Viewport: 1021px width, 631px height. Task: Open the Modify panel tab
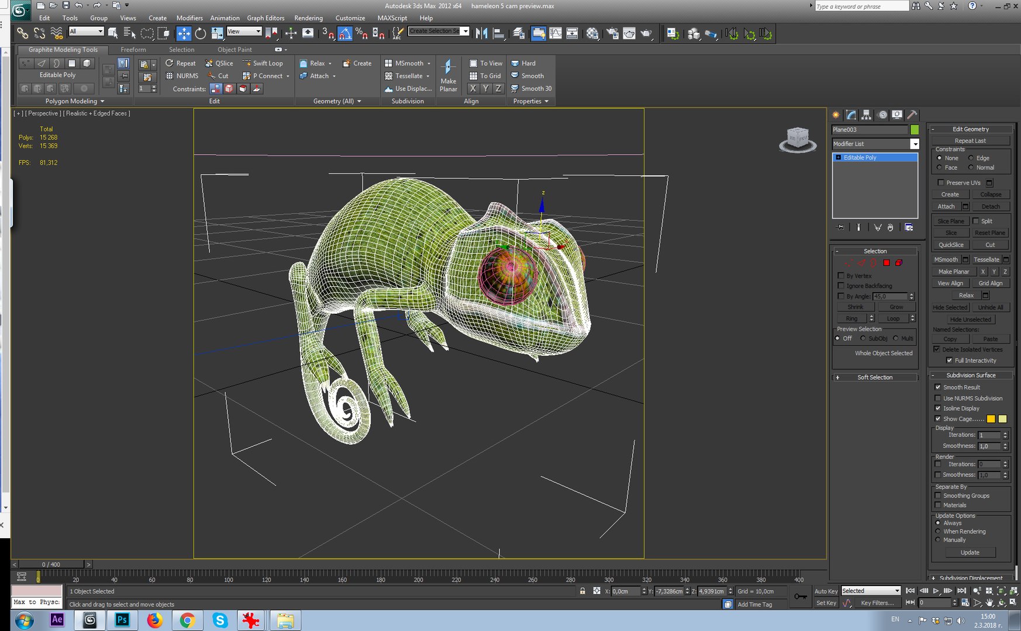[851, 115]
